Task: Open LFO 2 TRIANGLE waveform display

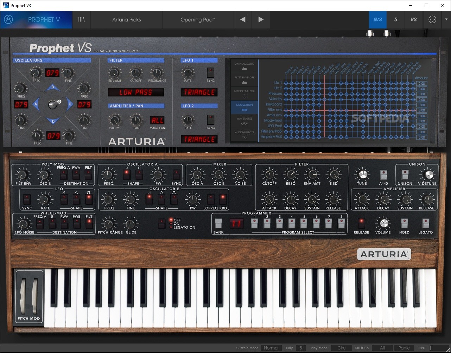Action: pyautogui.click(x=199, y=139)
